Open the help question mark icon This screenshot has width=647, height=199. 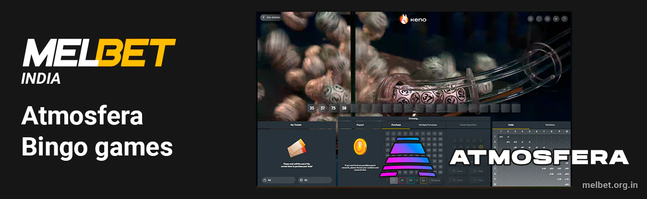(564, 19)
